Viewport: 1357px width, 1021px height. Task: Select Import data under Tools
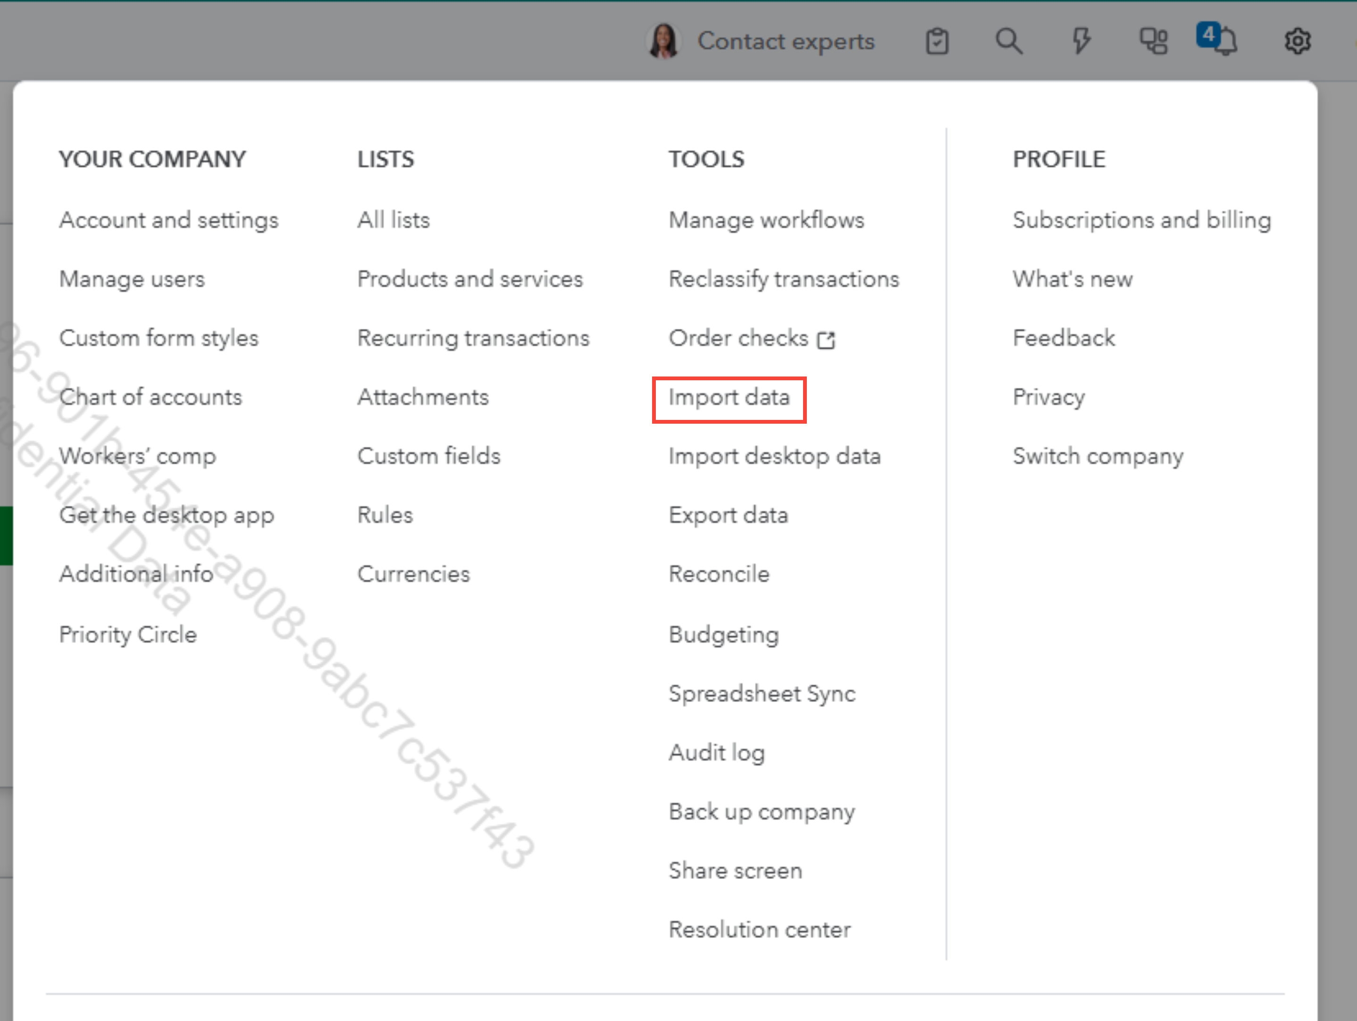pyautogui.click(x=729, y=398)
